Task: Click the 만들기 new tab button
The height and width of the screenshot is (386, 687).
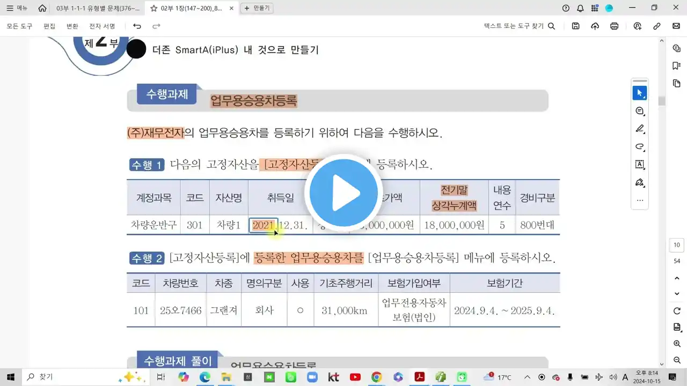Action: point(258,8)
